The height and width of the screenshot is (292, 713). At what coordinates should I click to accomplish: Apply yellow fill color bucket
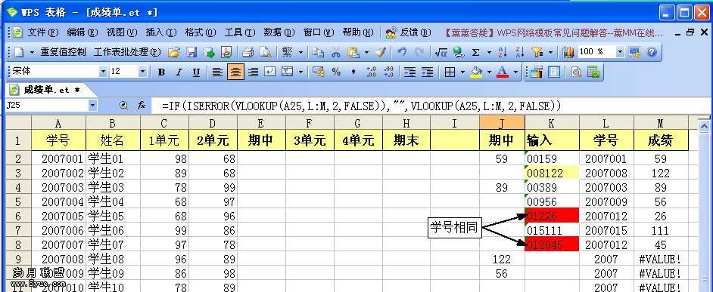tap(476, 72)
